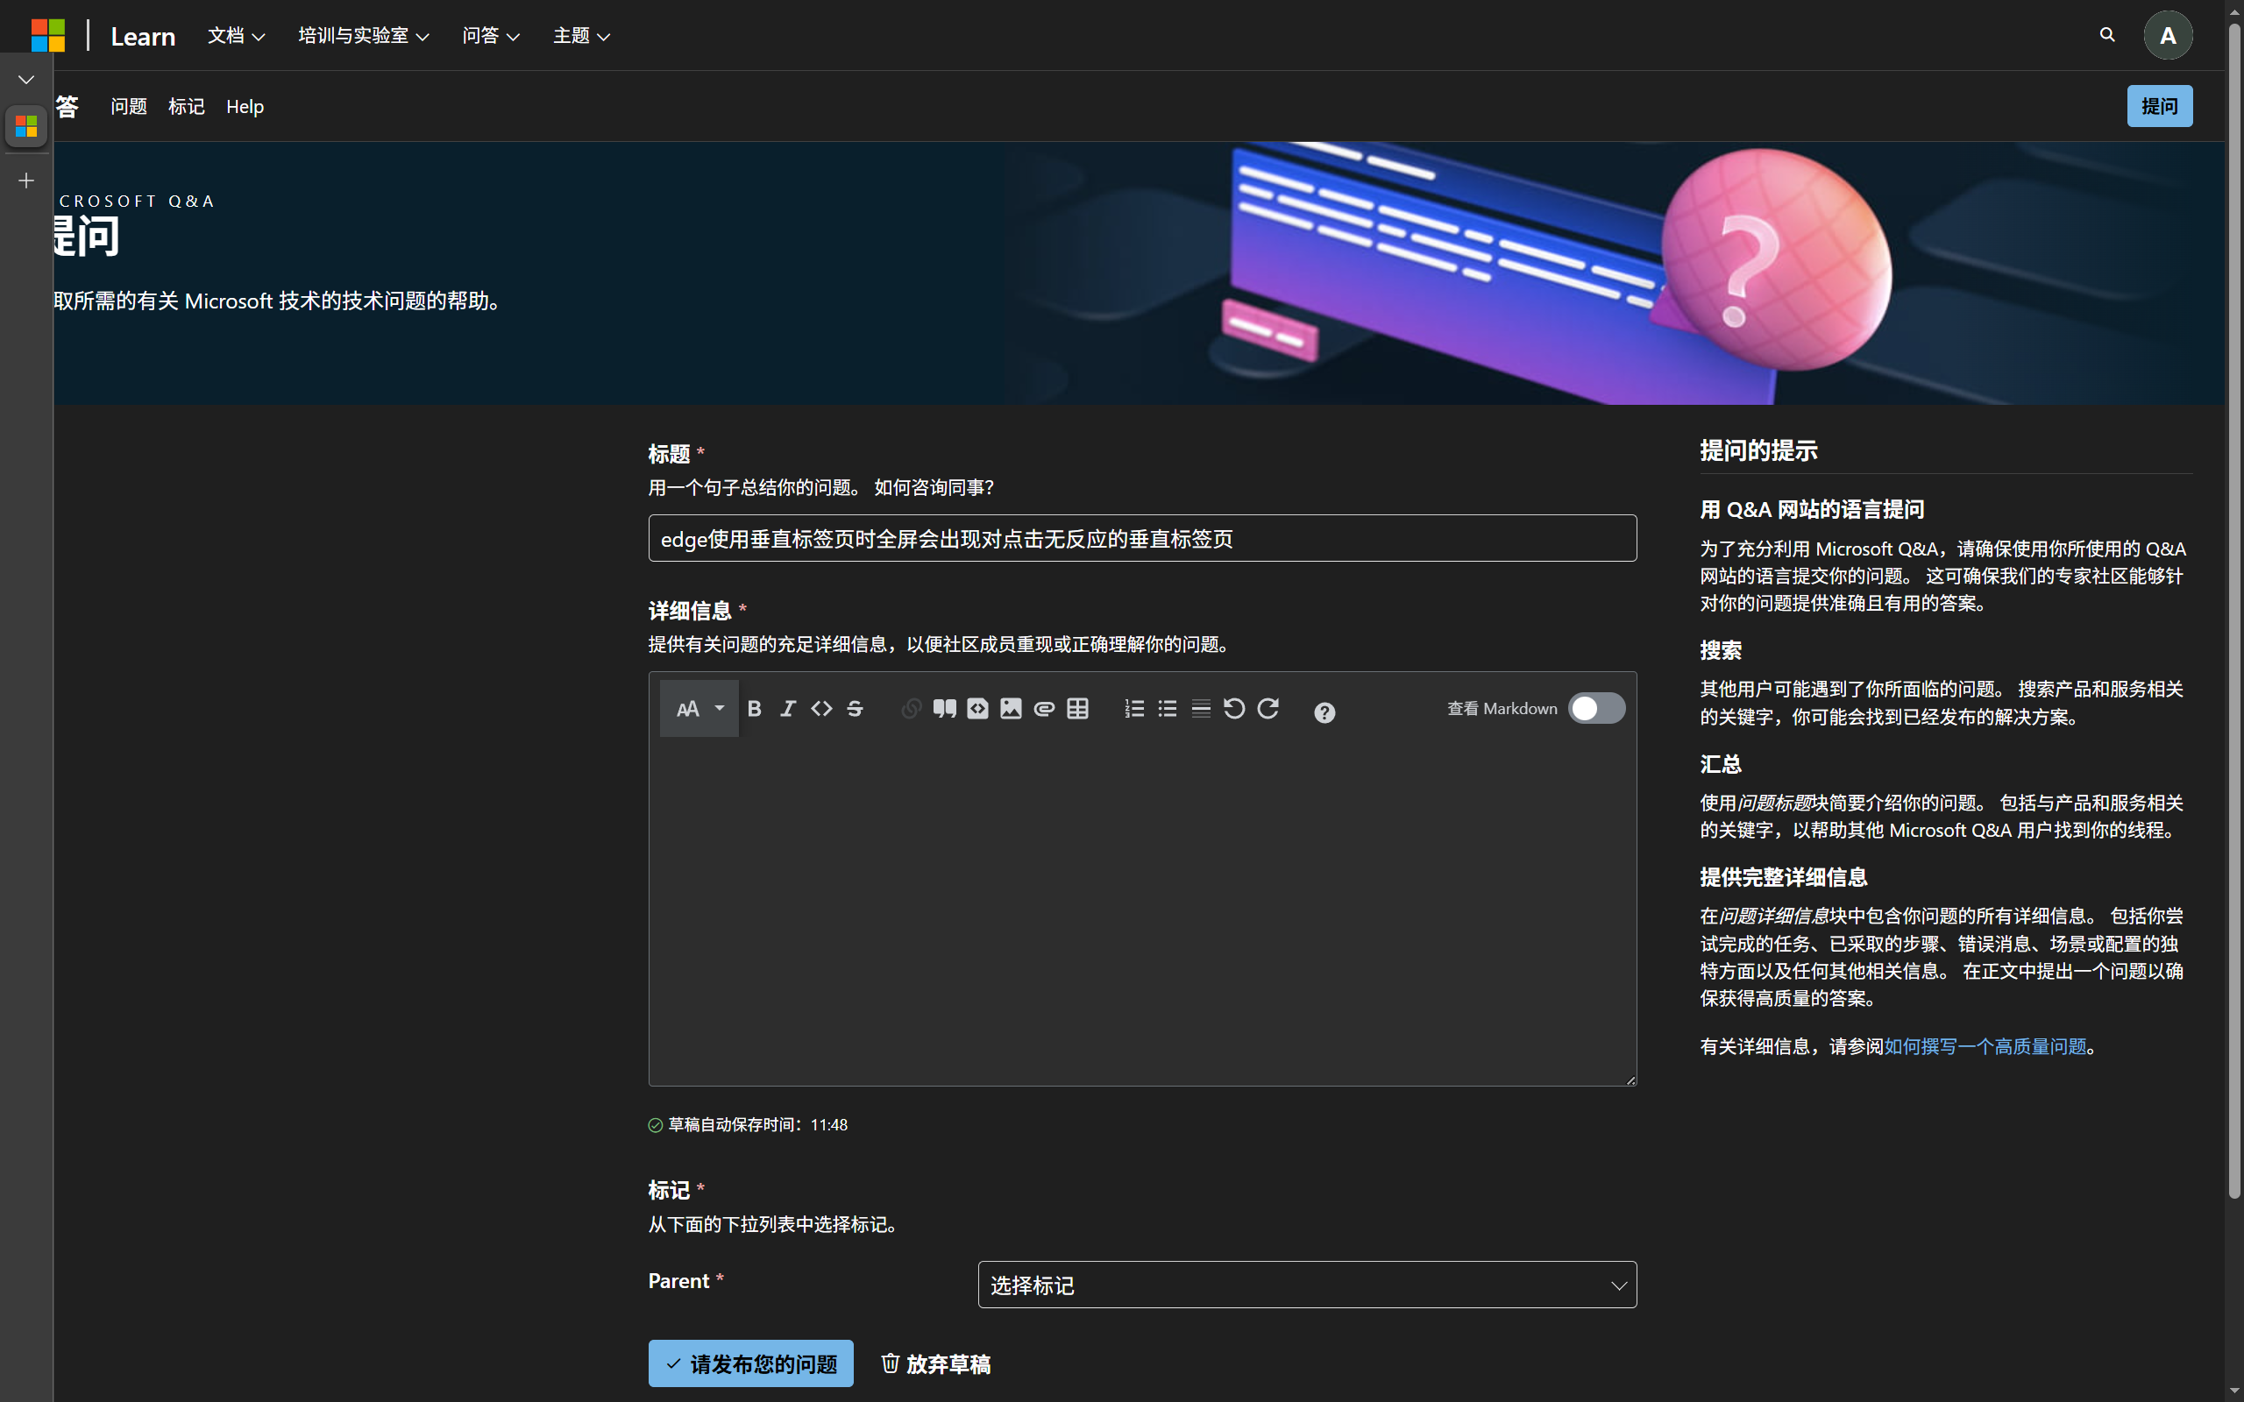Click the 放弃草稿 option
Screen dimensions: 2244x1402
click(935, 1363)
